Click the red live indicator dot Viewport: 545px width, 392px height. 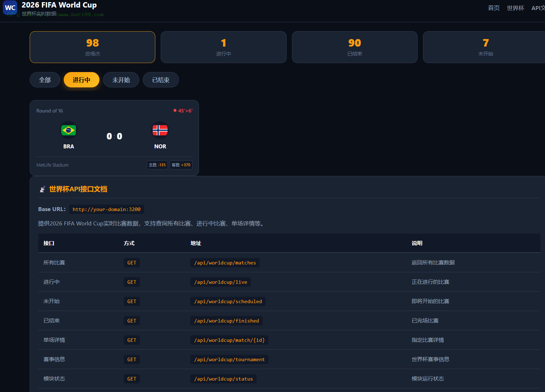(x=175, y=110)
